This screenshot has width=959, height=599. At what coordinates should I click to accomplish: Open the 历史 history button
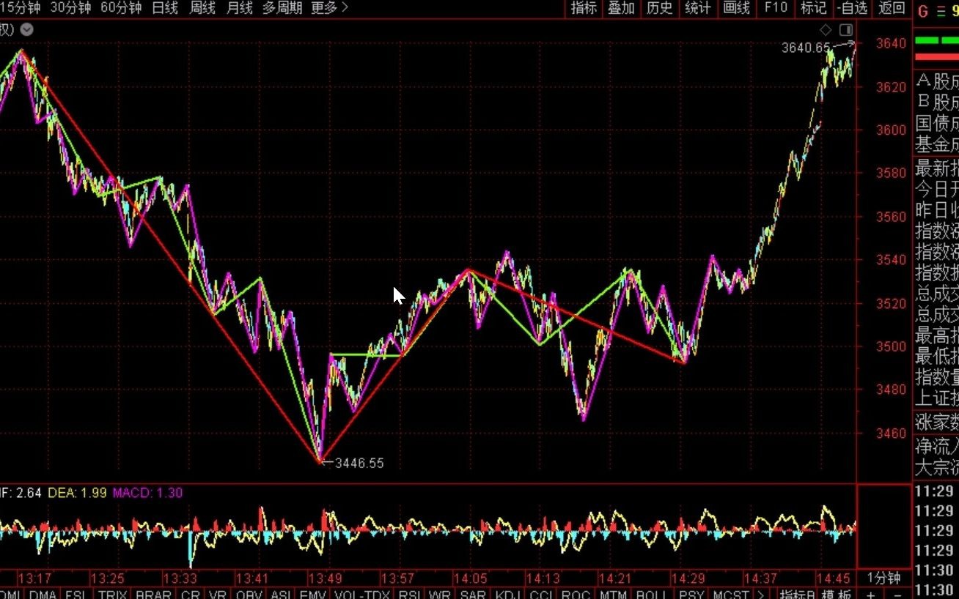click(x=659, y=8)
